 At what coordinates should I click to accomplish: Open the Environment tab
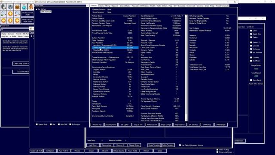coord(191,6)
